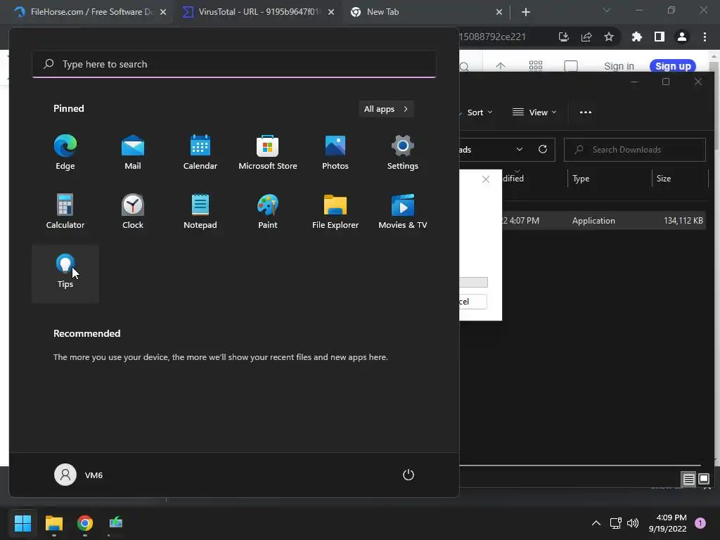Switch Explorer to large thumbnails view
Screen dimensions: 720x540
point(703,480)
